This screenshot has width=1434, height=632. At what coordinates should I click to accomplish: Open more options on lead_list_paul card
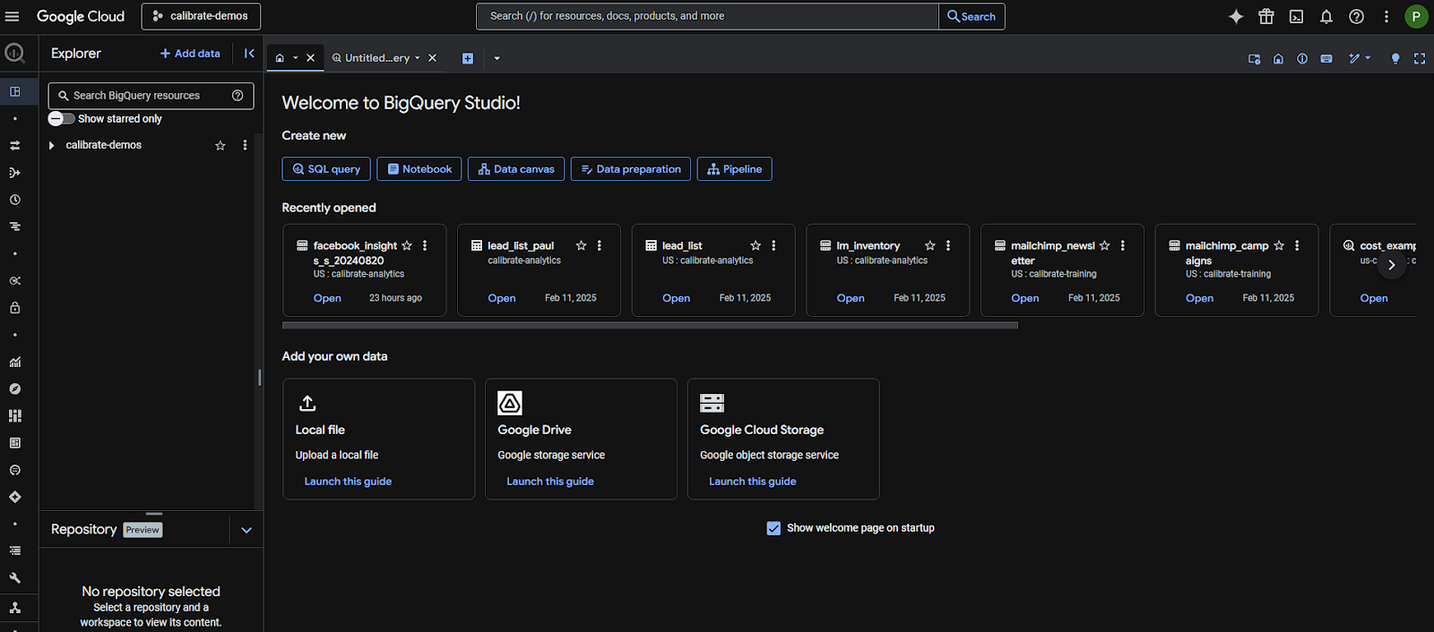pos(600,245)
